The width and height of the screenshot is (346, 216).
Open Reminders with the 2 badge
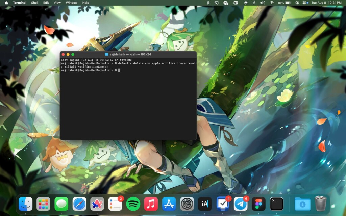click(x=115, y=204)
